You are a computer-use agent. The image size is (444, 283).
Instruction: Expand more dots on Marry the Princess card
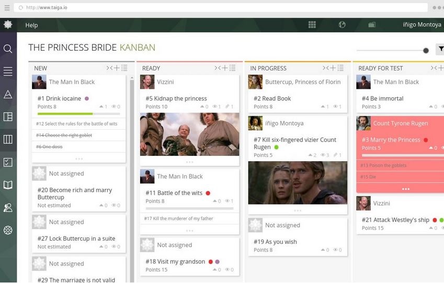(406, 189)
